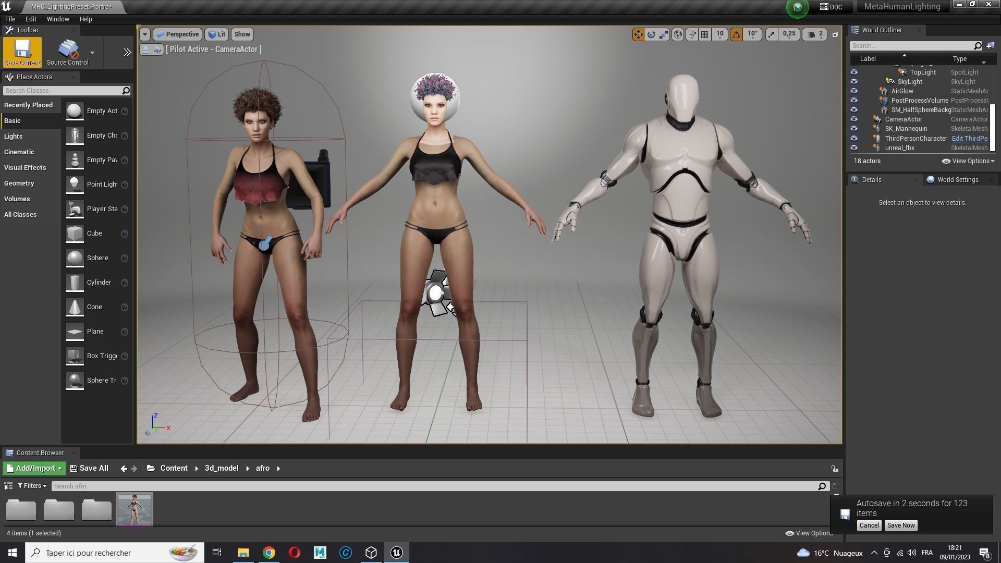
Task: Switch to the World Settings tab
Action: (x=957, y=180)
